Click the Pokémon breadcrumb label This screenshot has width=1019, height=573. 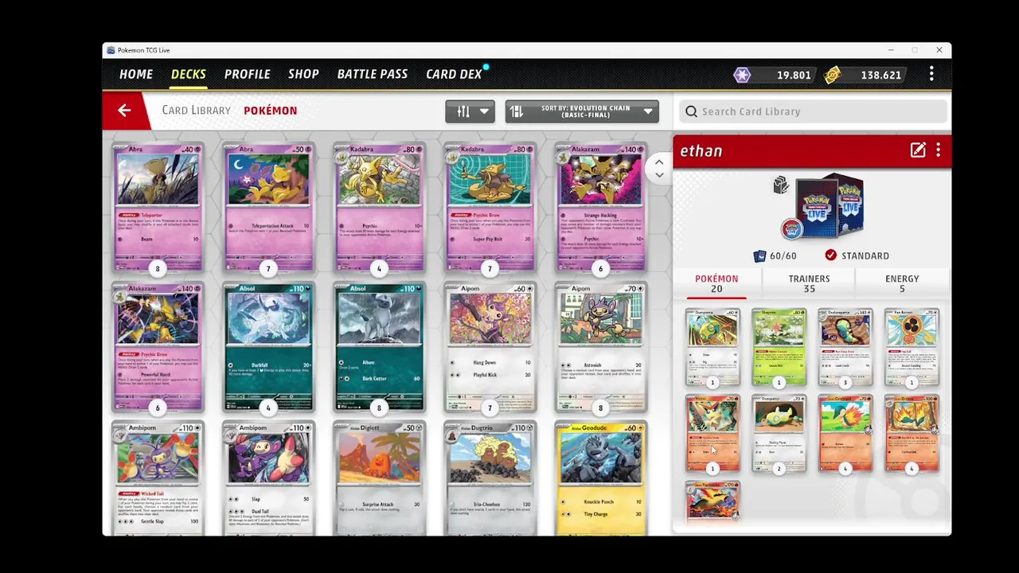coord(270,111)
